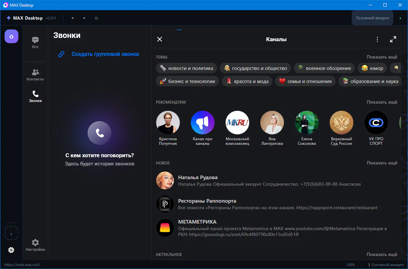The image size is (408, 269).
Task: Expand the Каналы panel to fullscreen
Action: click(393, 39)
